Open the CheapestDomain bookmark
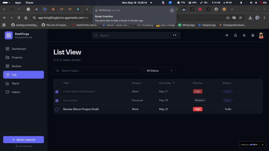Screen dimensions: 269x151 point(233,25)
